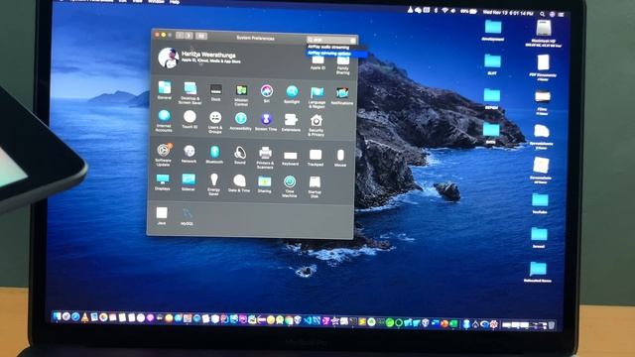Click the user profile picture
This screenshot has width=635, height=357.
tap(168, 58)
